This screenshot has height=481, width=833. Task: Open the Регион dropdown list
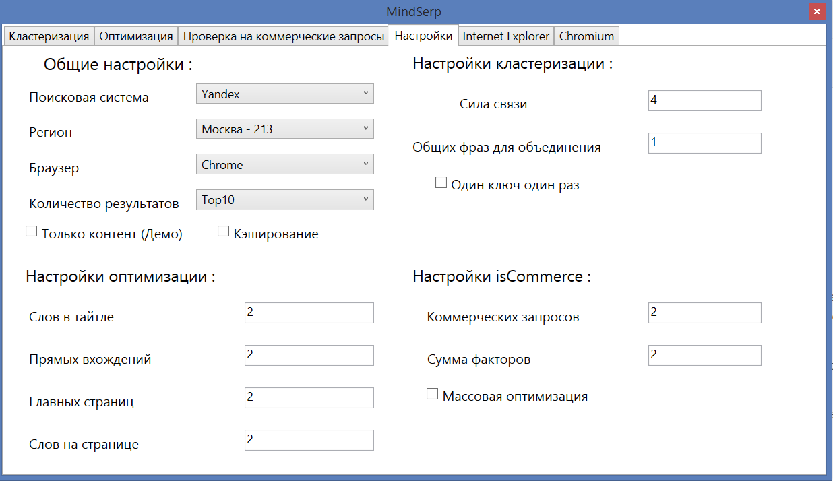coord(284,129)
